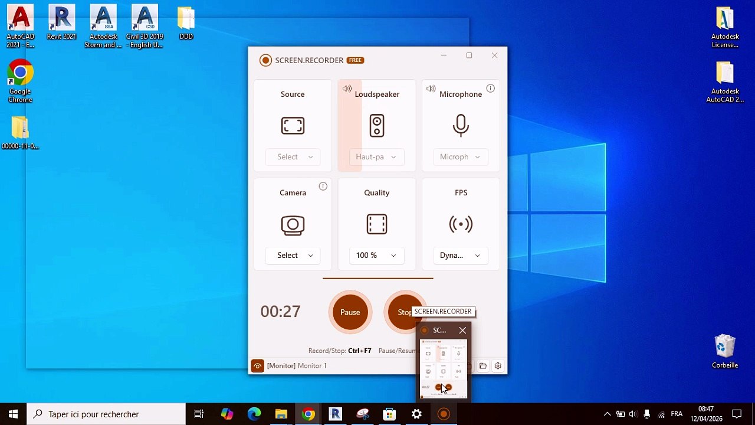Open the FPS Dyna... dropdown
This screenshot has height=425, width=755.
point(461,256)
